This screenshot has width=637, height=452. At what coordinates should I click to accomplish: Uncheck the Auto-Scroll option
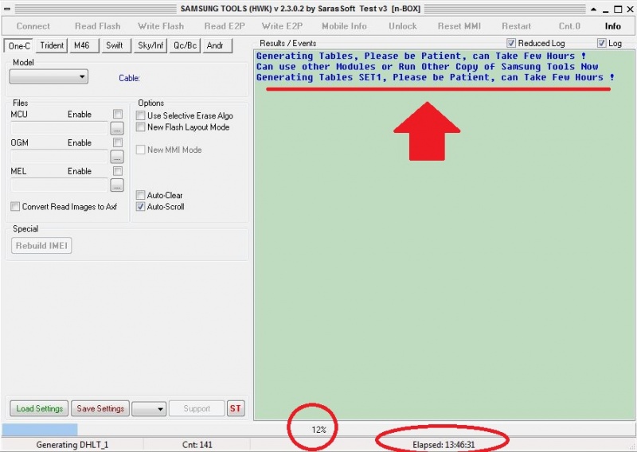141,207
